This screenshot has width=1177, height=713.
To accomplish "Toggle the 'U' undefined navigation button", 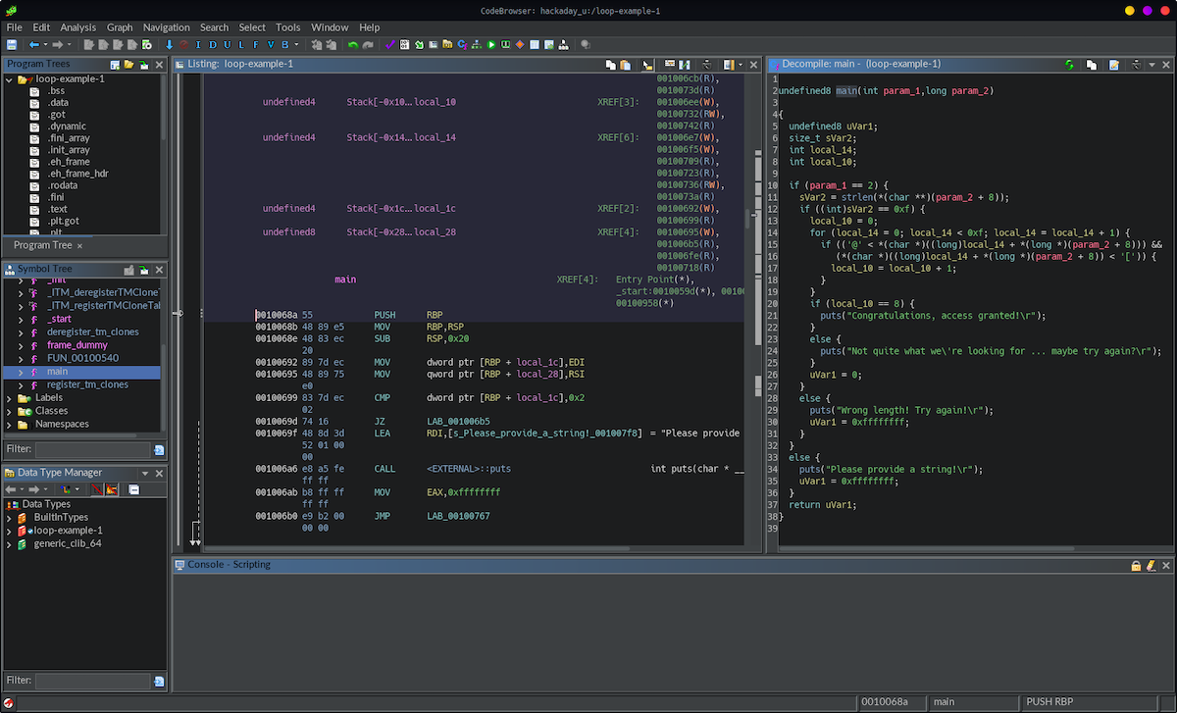I will (228, 45).
